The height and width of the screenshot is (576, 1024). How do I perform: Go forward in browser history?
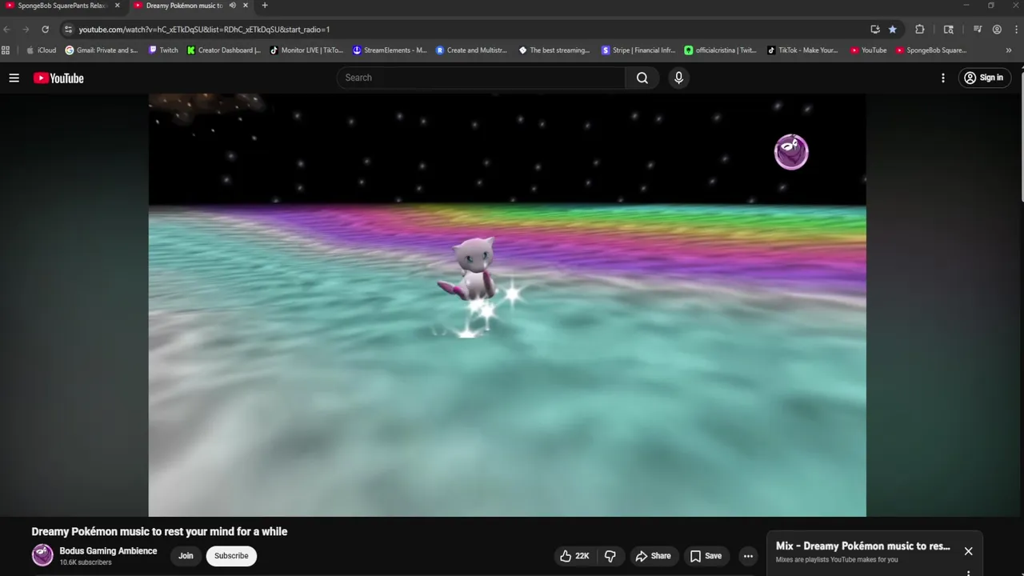[26, 30]
